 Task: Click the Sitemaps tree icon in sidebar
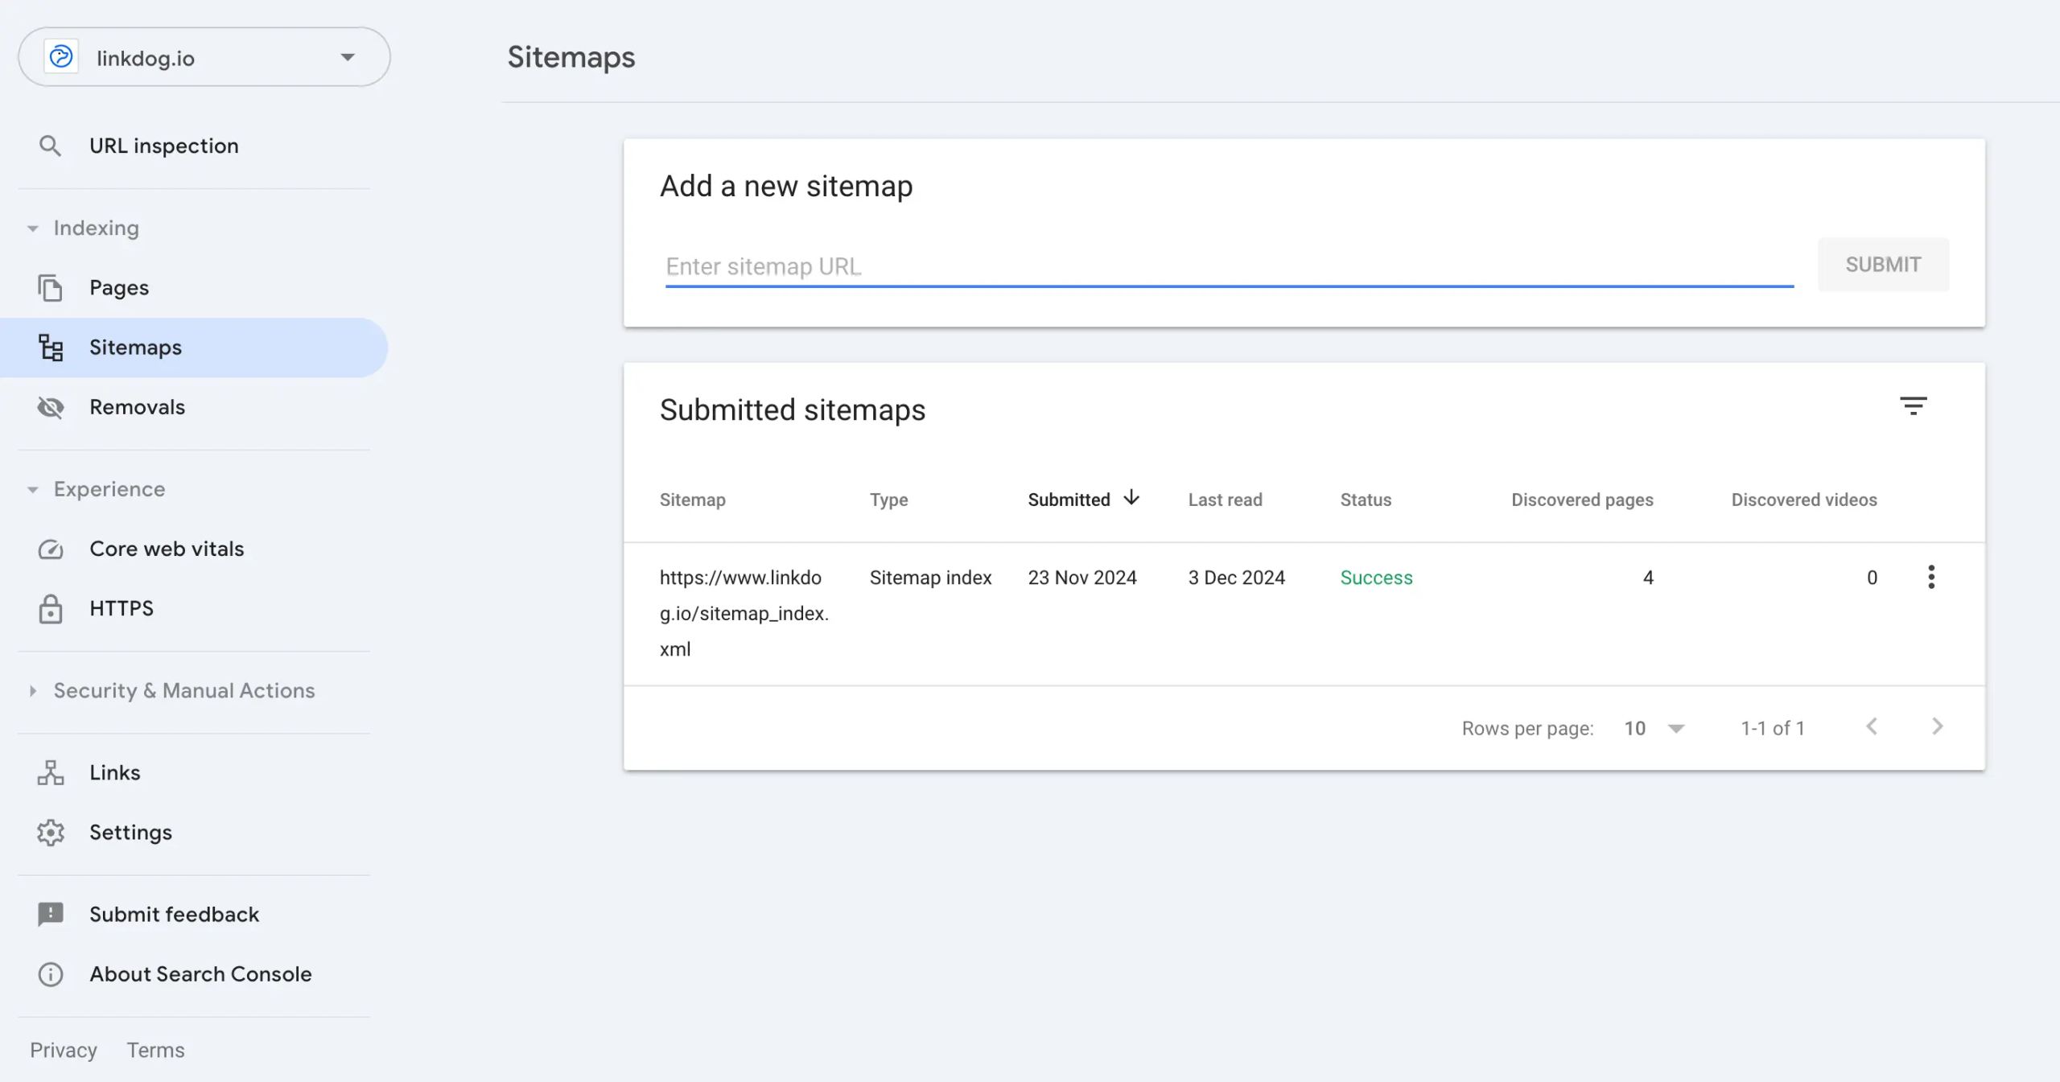pyautogui.click(x=51, y=348)
